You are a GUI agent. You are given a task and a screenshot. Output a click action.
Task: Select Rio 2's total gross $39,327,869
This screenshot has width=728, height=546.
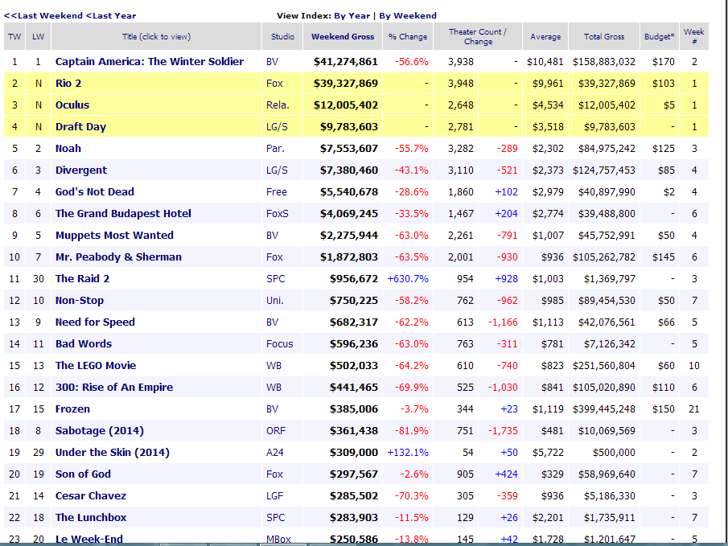[x=607, y=84]
